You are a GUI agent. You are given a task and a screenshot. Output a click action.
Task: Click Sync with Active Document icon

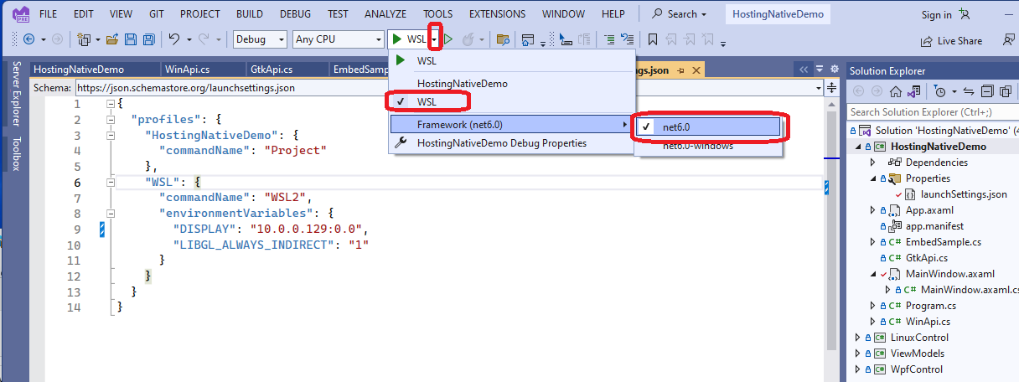click(970, 91)
